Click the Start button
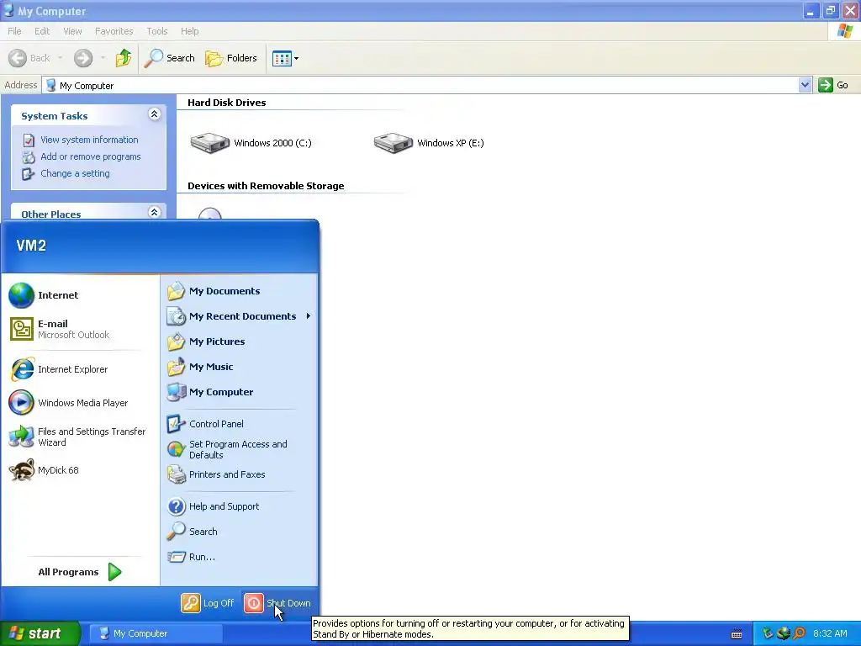This screenshot has height=646, width=861. pyautogui.click(x=40, y=633)
